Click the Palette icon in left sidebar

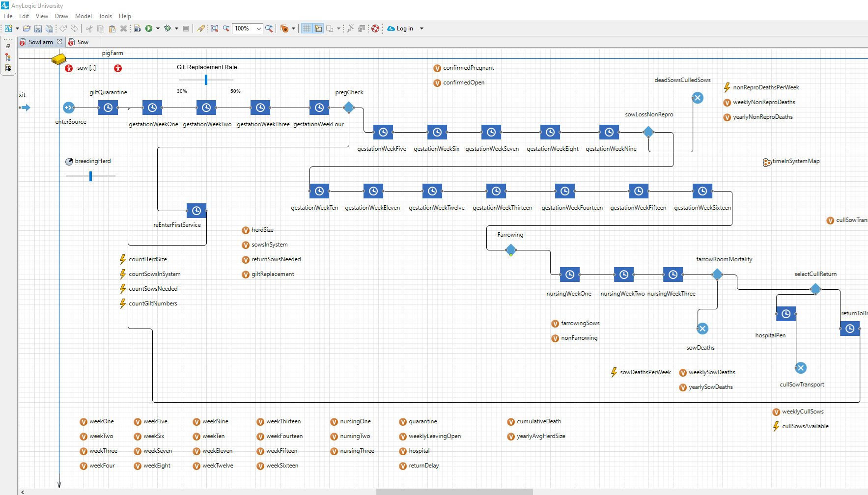[x=8, y=68]
